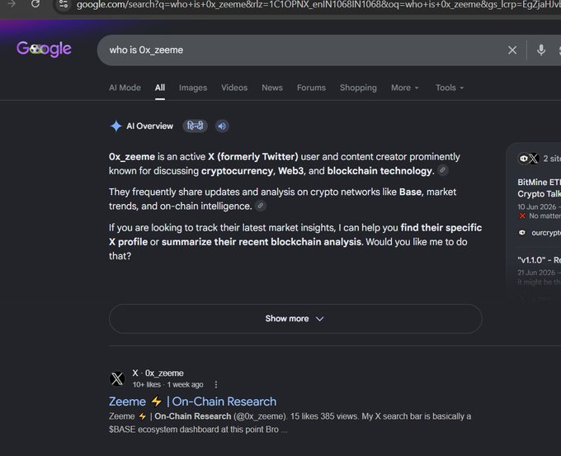
Task: Click into the Google search box
Action: click(304, 50)
